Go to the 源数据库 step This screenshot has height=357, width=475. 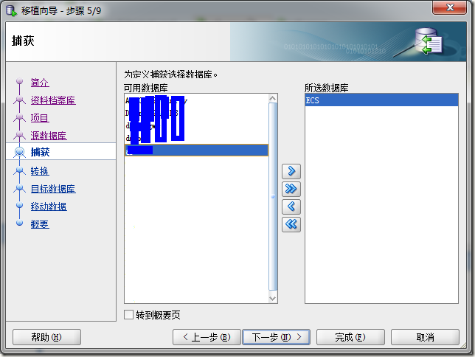(x=49, y=136)
